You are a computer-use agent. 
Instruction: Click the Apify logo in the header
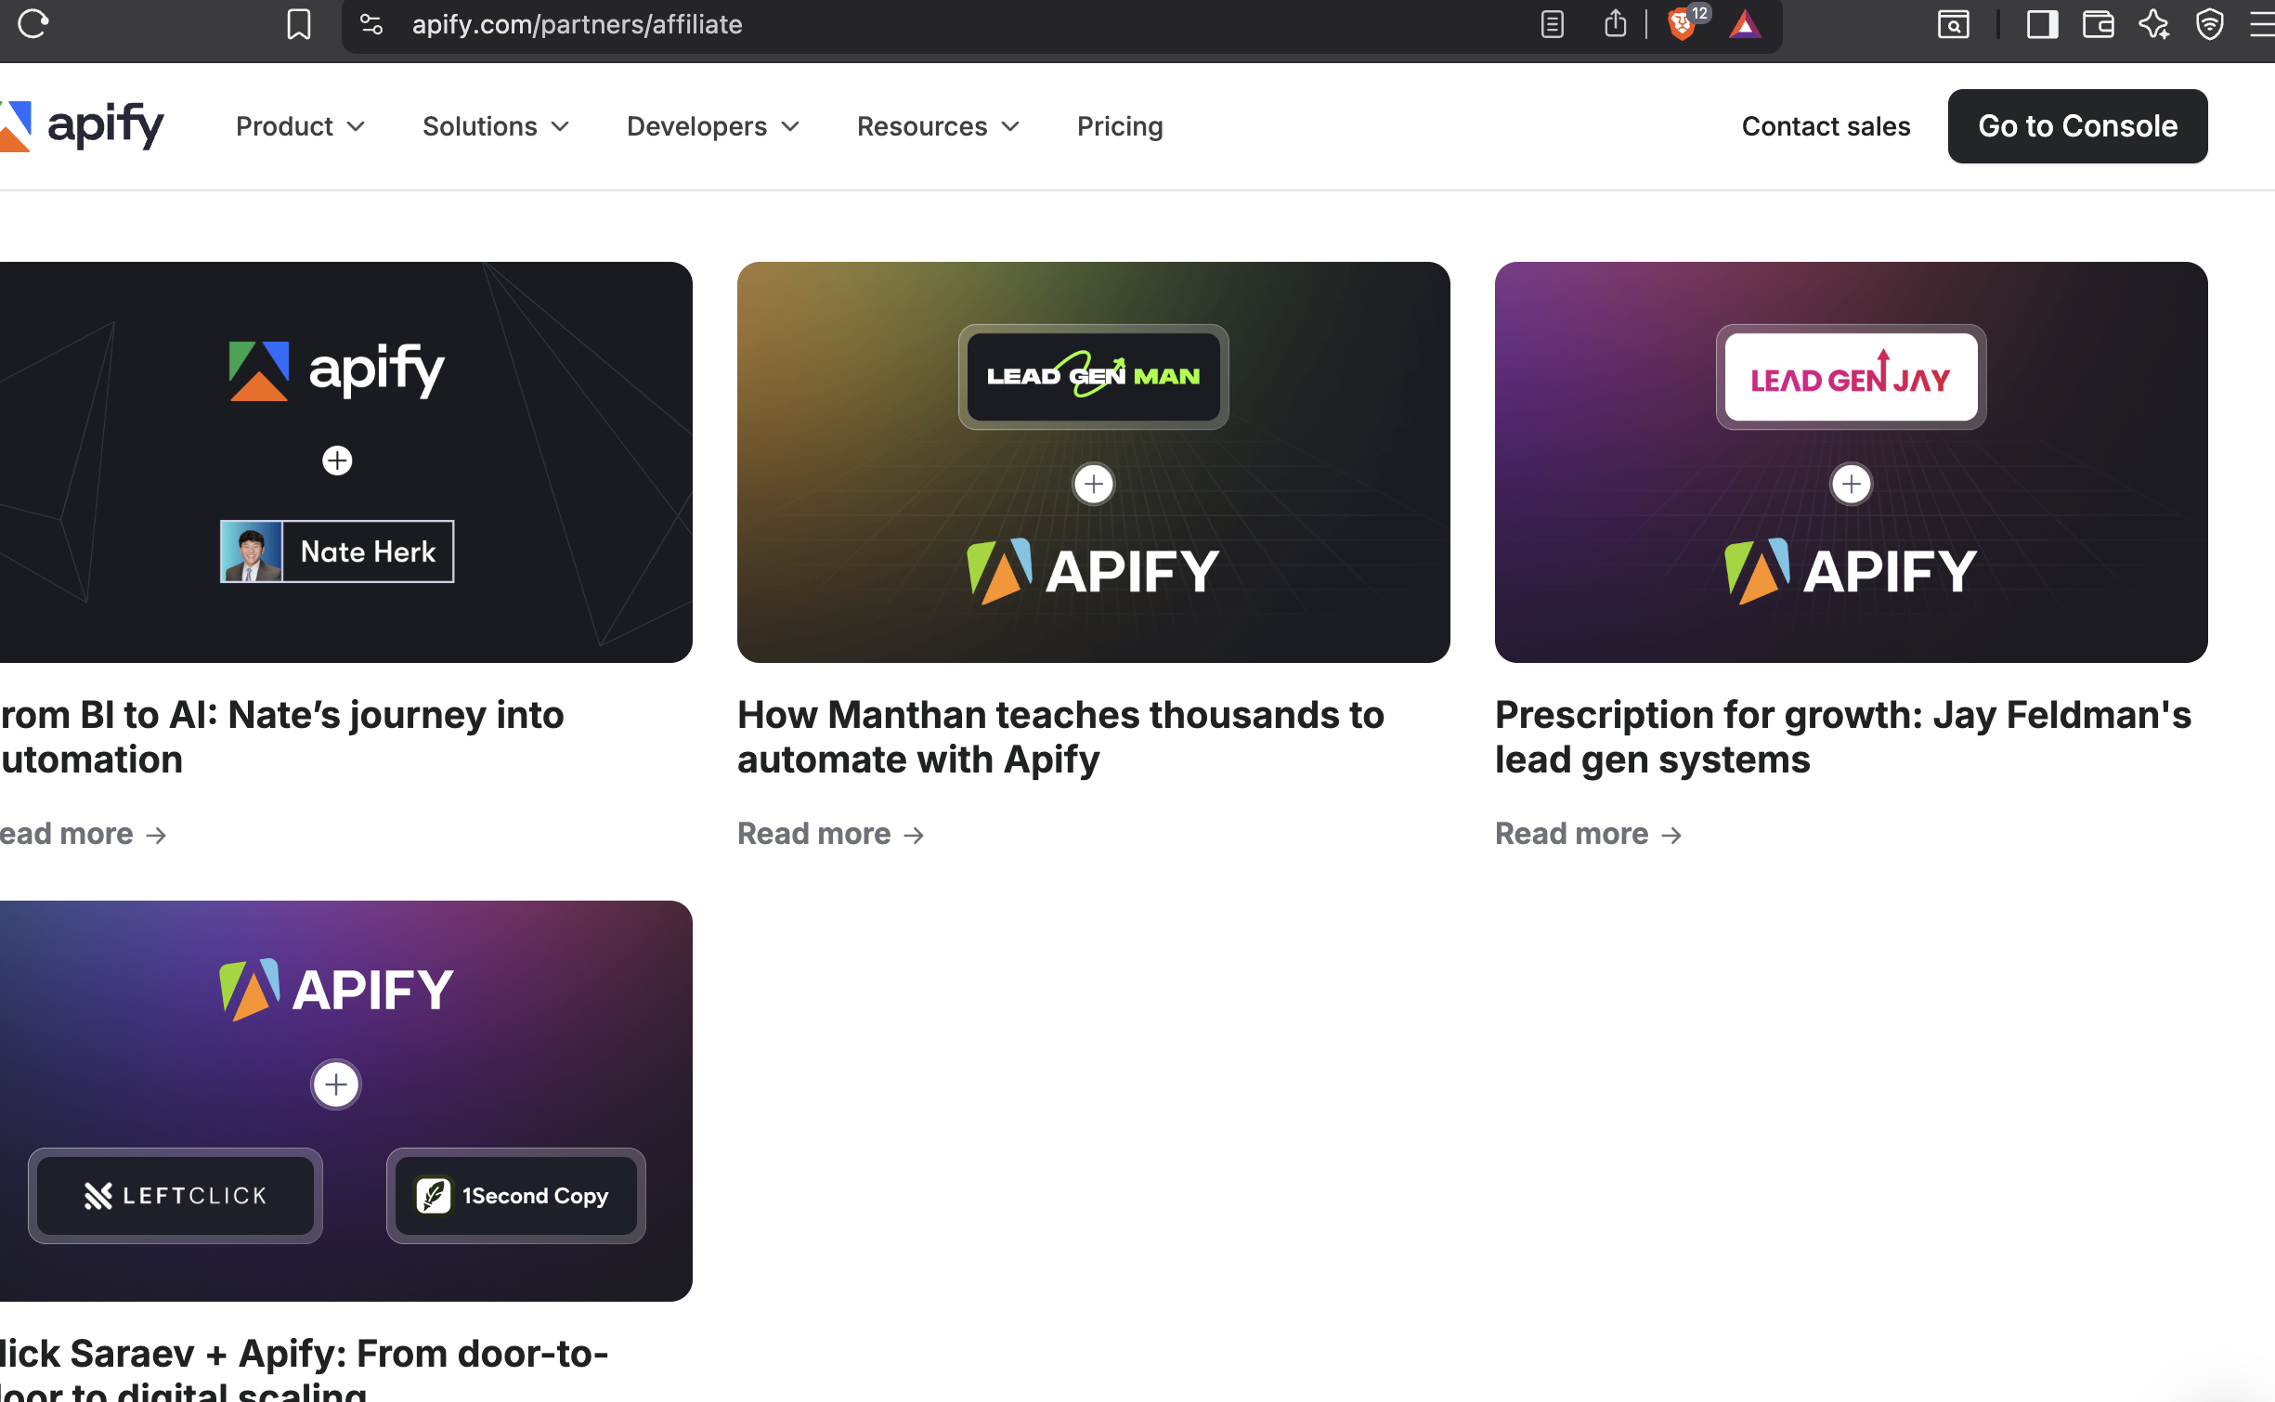tap(82, 126)
